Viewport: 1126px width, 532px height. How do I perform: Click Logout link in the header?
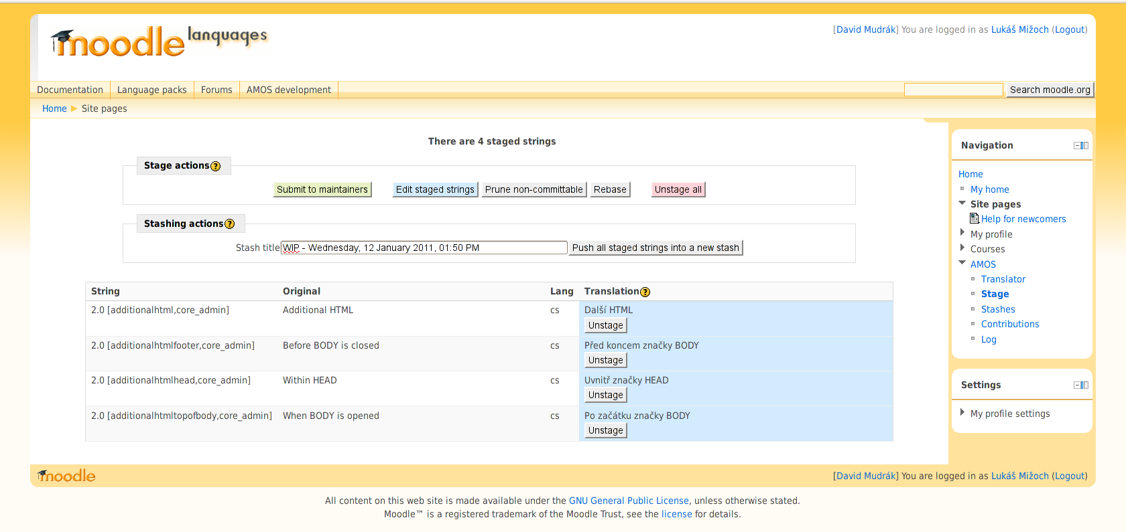coord(1070,29)
